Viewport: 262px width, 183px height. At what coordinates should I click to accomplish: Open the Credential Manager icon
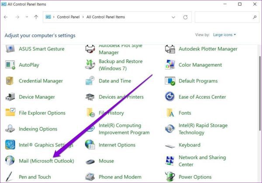pos(10,81)
